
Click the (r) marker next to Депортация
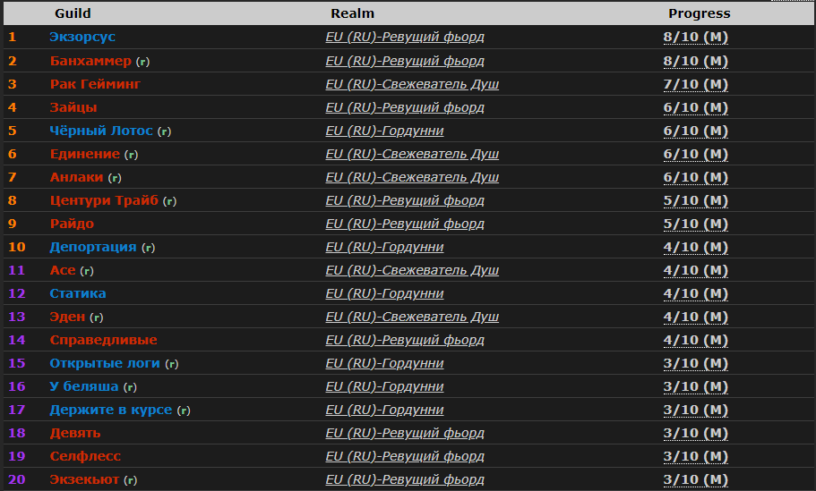click(148, 248)
